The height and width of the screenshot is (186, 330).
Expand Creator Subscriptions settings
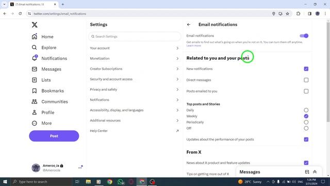tap(134, 69)
